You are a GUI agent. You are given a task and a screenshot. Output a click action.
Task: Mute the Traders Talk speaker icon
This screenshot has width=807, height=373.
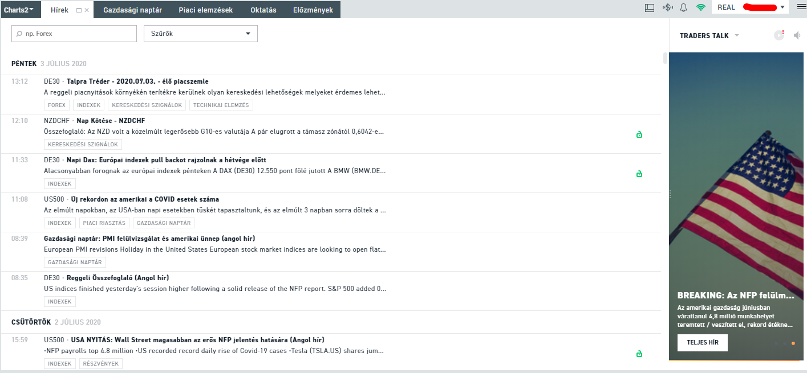click(x=797, y=35)
